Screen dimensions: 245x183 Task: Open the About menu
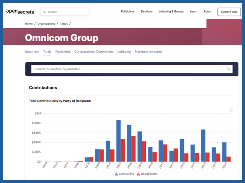click(x=207, y=11)
